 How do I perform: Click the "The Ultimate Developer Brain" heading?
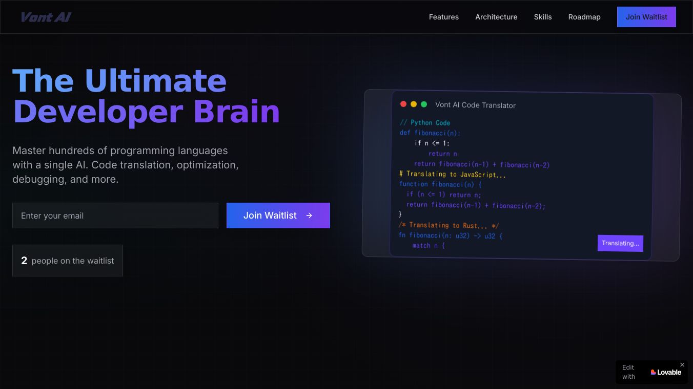pyautogui.click(x=146, y=96)
